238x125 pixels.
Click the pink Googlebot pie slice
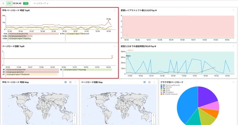coord(212,106)
